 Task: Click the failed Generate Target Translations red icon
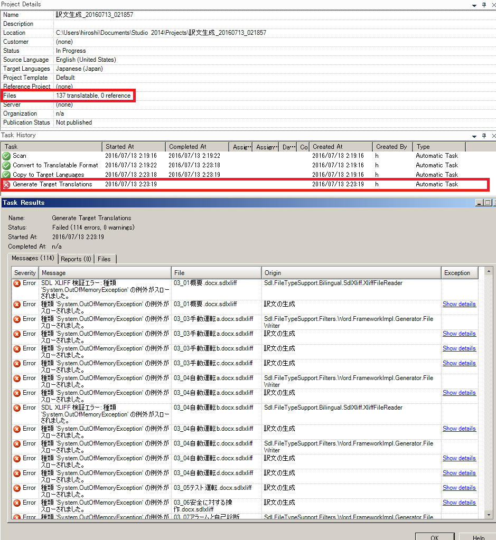point(6,184)
